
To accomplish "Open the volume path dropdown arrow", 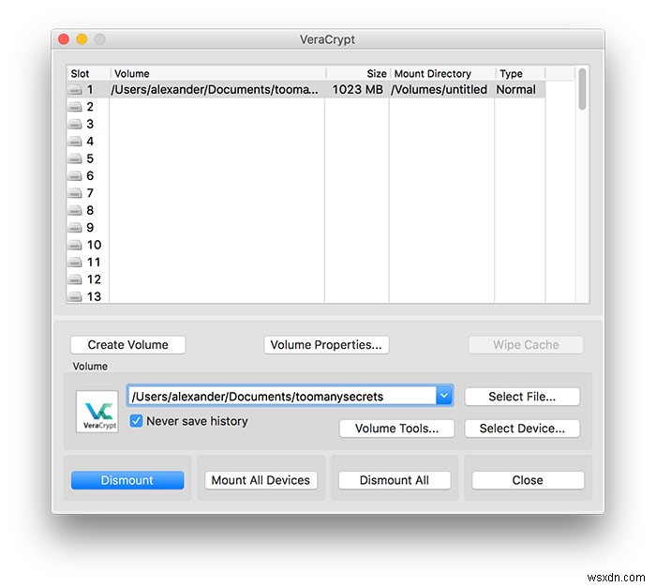I will [x=444, y=396].
